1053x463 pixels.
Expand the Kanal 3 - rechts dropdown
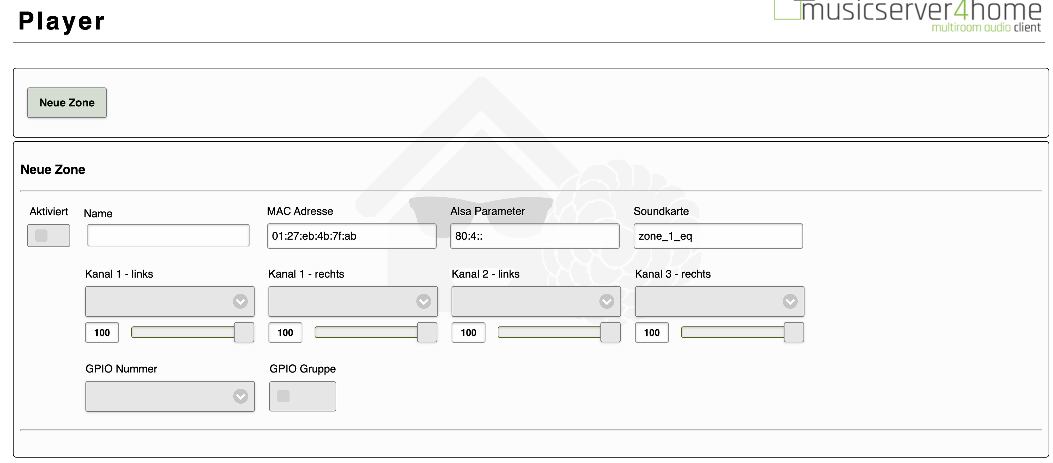click(719, 301)
